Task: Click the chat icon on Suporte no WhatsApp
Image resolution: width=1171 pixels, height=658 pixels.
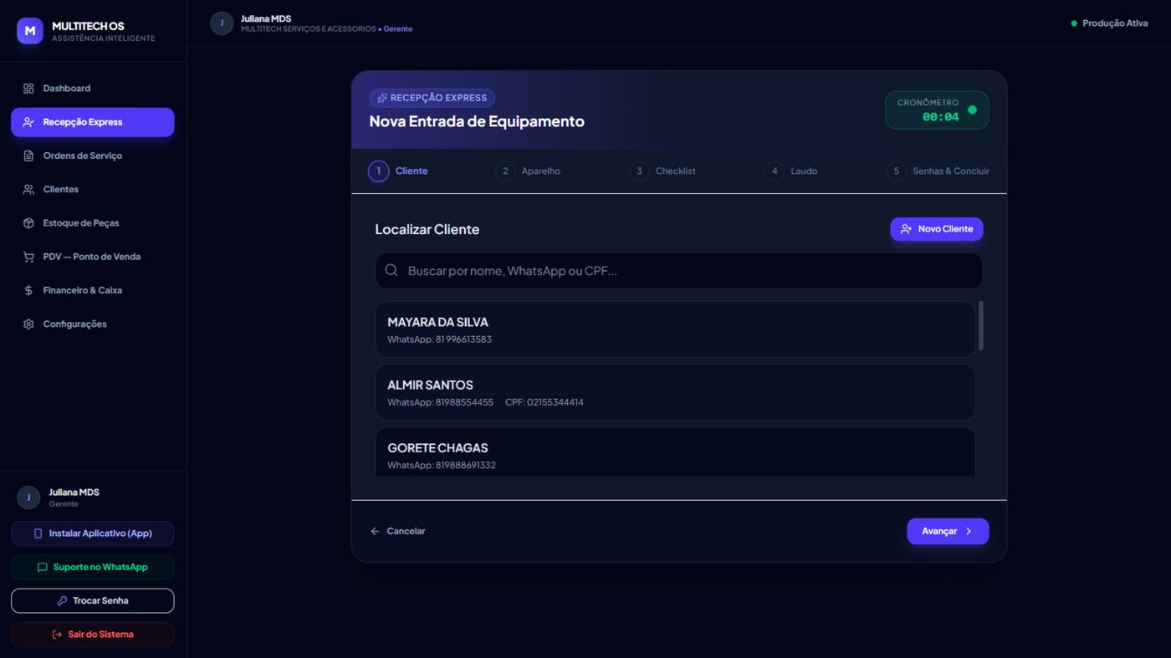Action: click(x=42, y=567)
